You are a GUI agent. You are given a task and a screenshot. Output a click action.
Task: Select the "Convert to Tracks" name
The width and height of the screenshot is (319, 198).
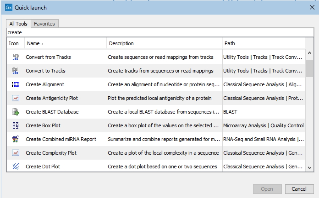coord(45,71)
